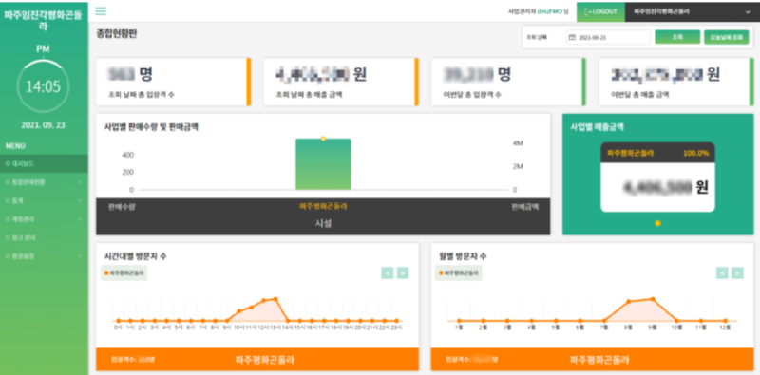Click the previous arrow in 월별 방문자 수

[722, 273]
